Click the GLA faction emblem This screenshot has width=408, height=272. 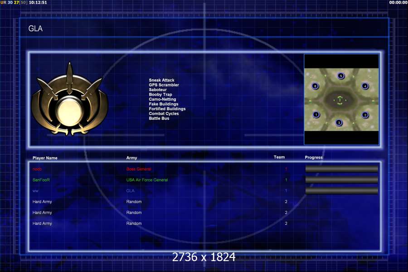point(69,99)
